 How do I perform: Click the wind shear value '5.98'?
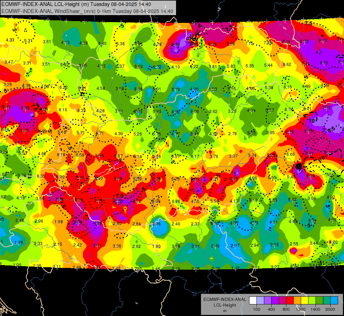pos(99,156)
